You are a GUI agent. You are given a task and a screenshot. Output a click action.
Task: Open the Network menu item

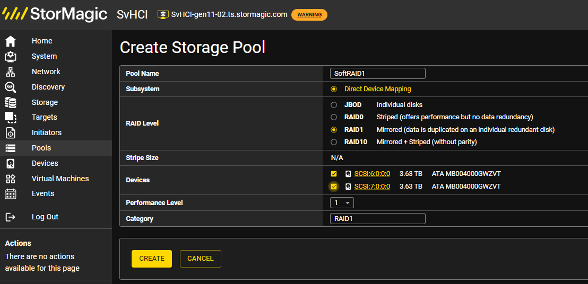pyautogui.click(x=46, y=72)
